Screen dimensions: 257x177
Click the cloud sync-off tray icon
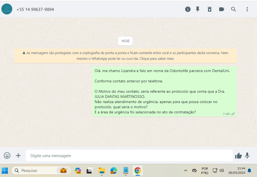[x=194, y=171]
